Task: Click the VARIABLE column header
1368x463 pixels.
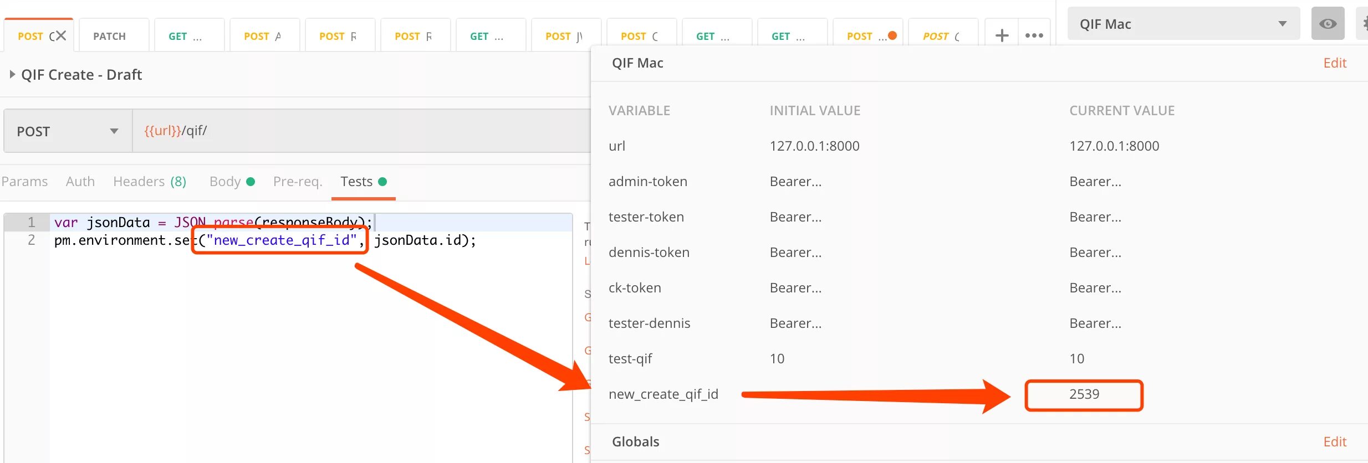Action: coord(639,111)
